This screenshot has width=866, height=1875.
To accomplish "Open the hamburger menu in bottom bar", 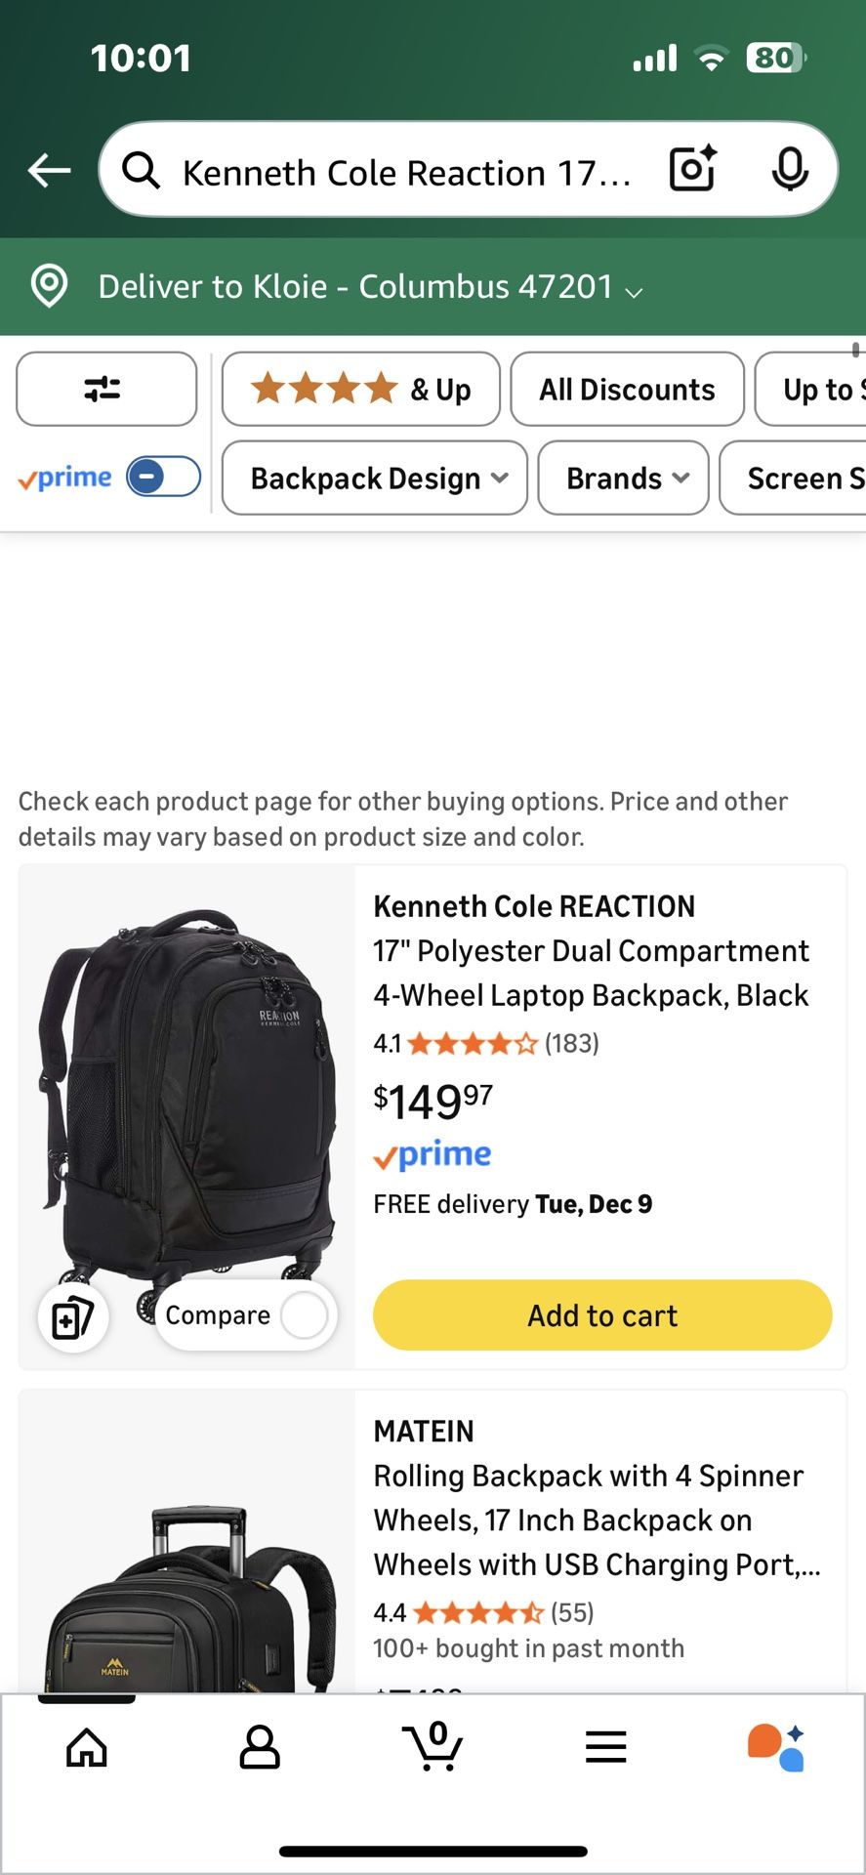I will (605, 1747).
